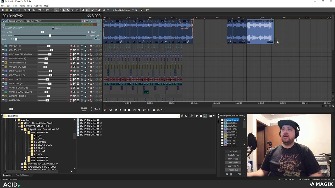Undo the last action with toolbar arrow
This screenshot has height=188, width=335.
pyautogui.click(x=39, y=10)
